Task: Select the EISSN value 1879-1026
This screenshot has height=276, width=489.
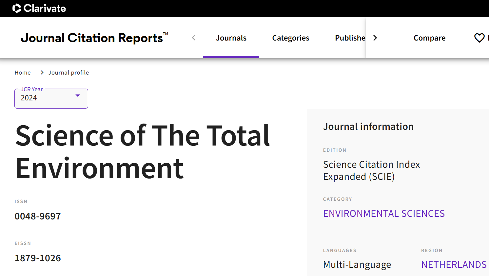Action: coord(38,258)
